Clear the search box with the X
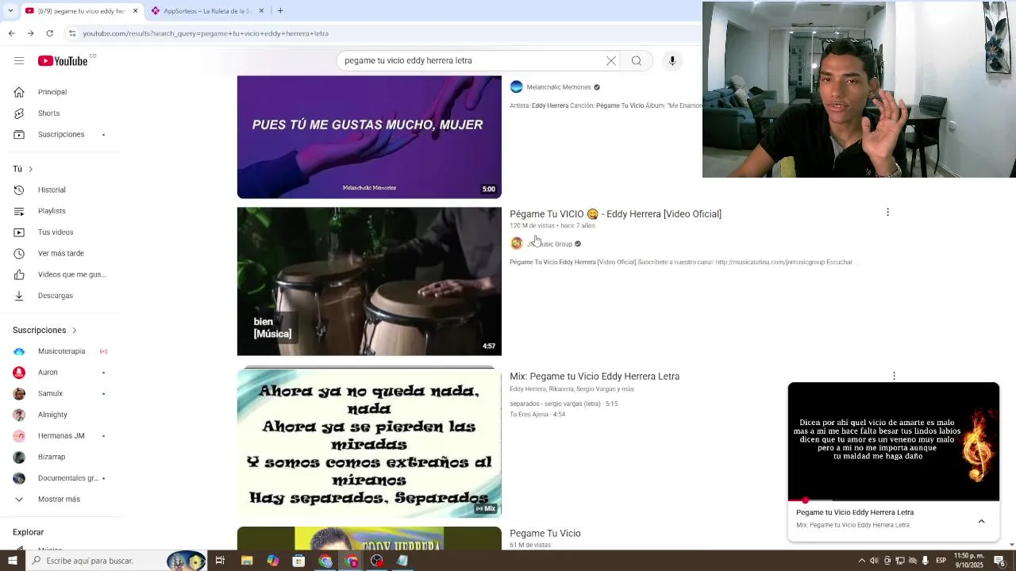This screenshot has height=571, width=1016. point(611,61)
